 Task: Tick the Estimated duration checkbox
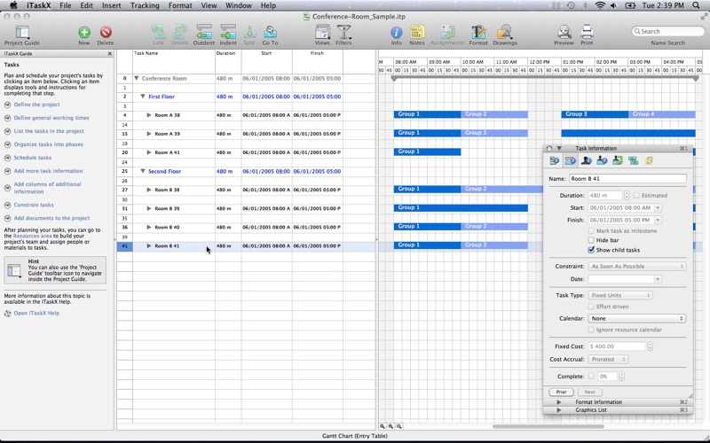[x=636, y=196]
